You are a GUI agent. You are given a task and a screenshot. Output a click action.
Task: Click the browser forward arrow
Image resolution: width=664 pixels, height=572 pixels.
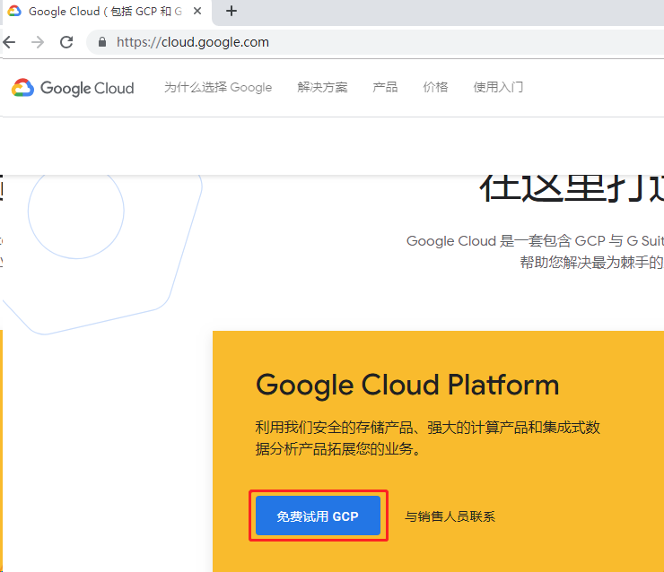click(38, 42)
